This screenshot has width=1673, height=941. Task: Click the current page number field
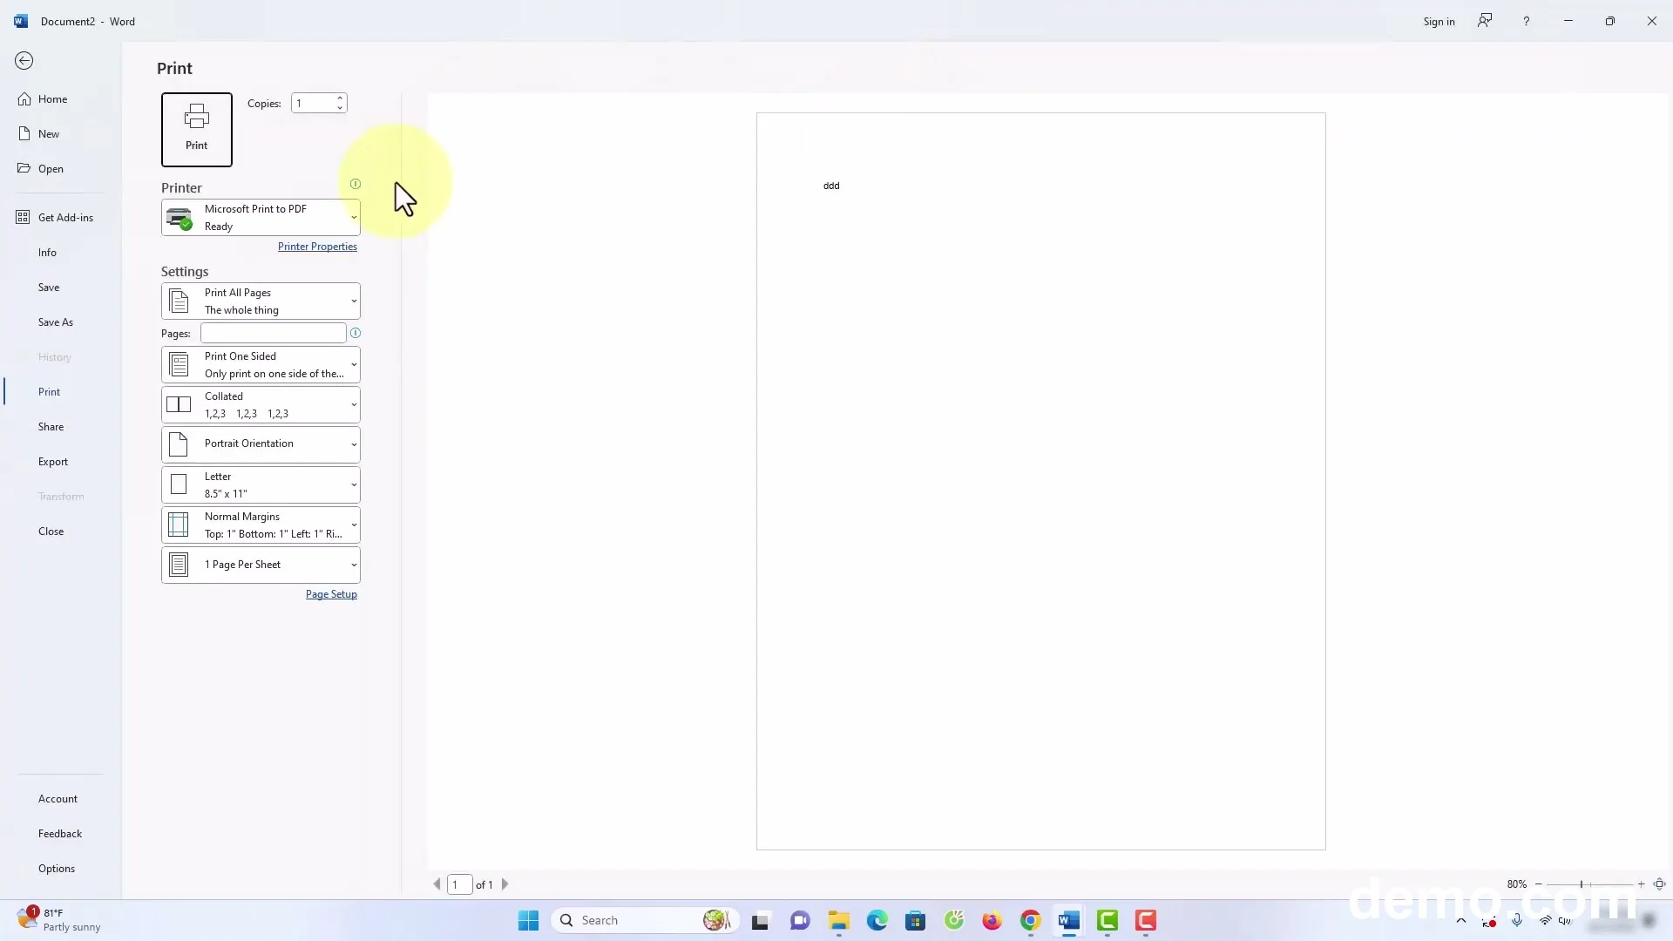coord(459,884)
